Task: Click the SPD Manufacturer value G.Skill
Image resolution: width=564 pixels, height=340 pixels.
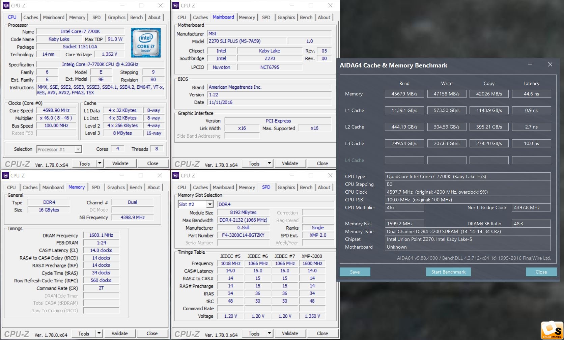Action: 243,228
